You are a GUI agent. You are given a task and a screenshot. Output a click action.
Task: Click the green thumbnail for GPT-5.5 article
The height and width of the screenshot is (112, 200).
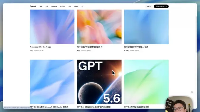(x=146, y=82)
